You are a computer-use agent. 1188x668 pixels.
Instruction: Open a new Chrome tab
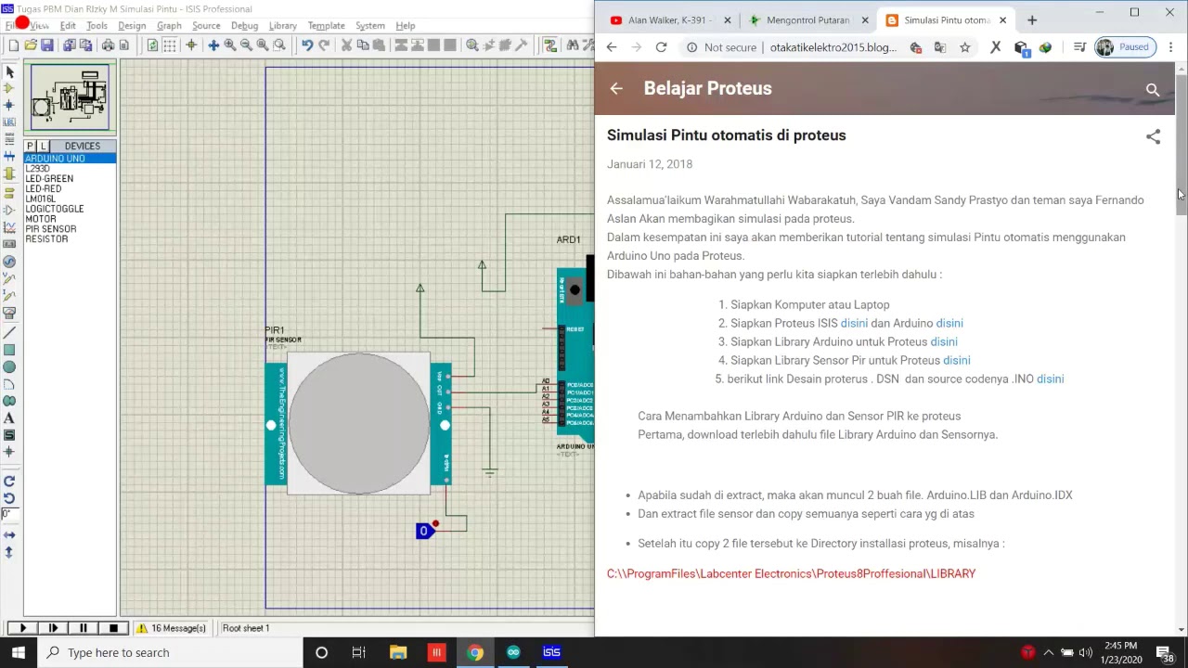click(x=1031, y=19)
